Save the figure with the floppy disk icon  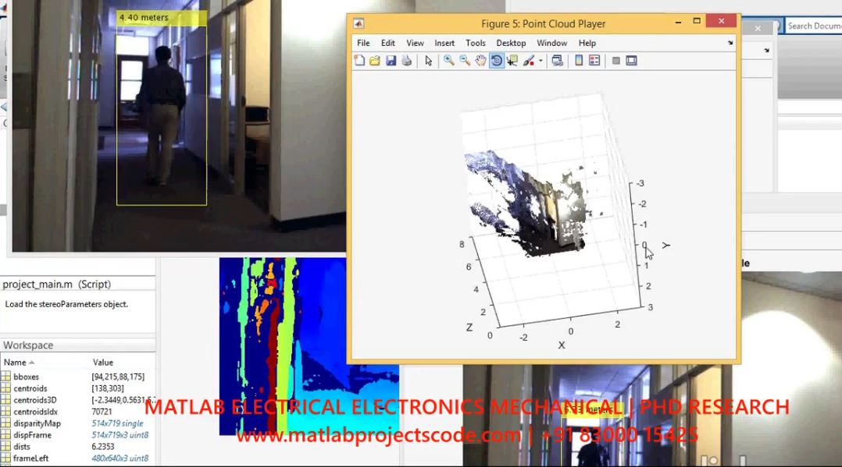point(391,61)
